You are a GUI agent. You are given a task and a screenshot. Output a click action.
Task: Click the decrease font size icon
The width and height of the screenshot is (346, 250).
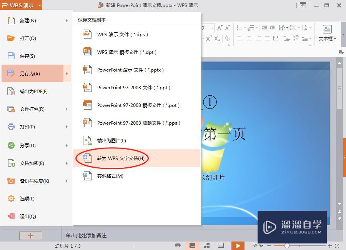(227, 28)
